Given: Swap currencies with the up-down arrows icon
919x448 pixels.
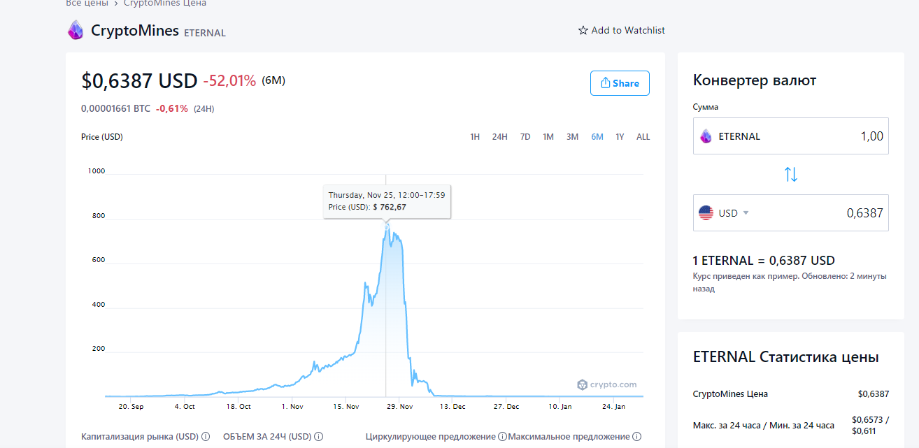Looking at the screenshot, I should [x=791, y=175].
